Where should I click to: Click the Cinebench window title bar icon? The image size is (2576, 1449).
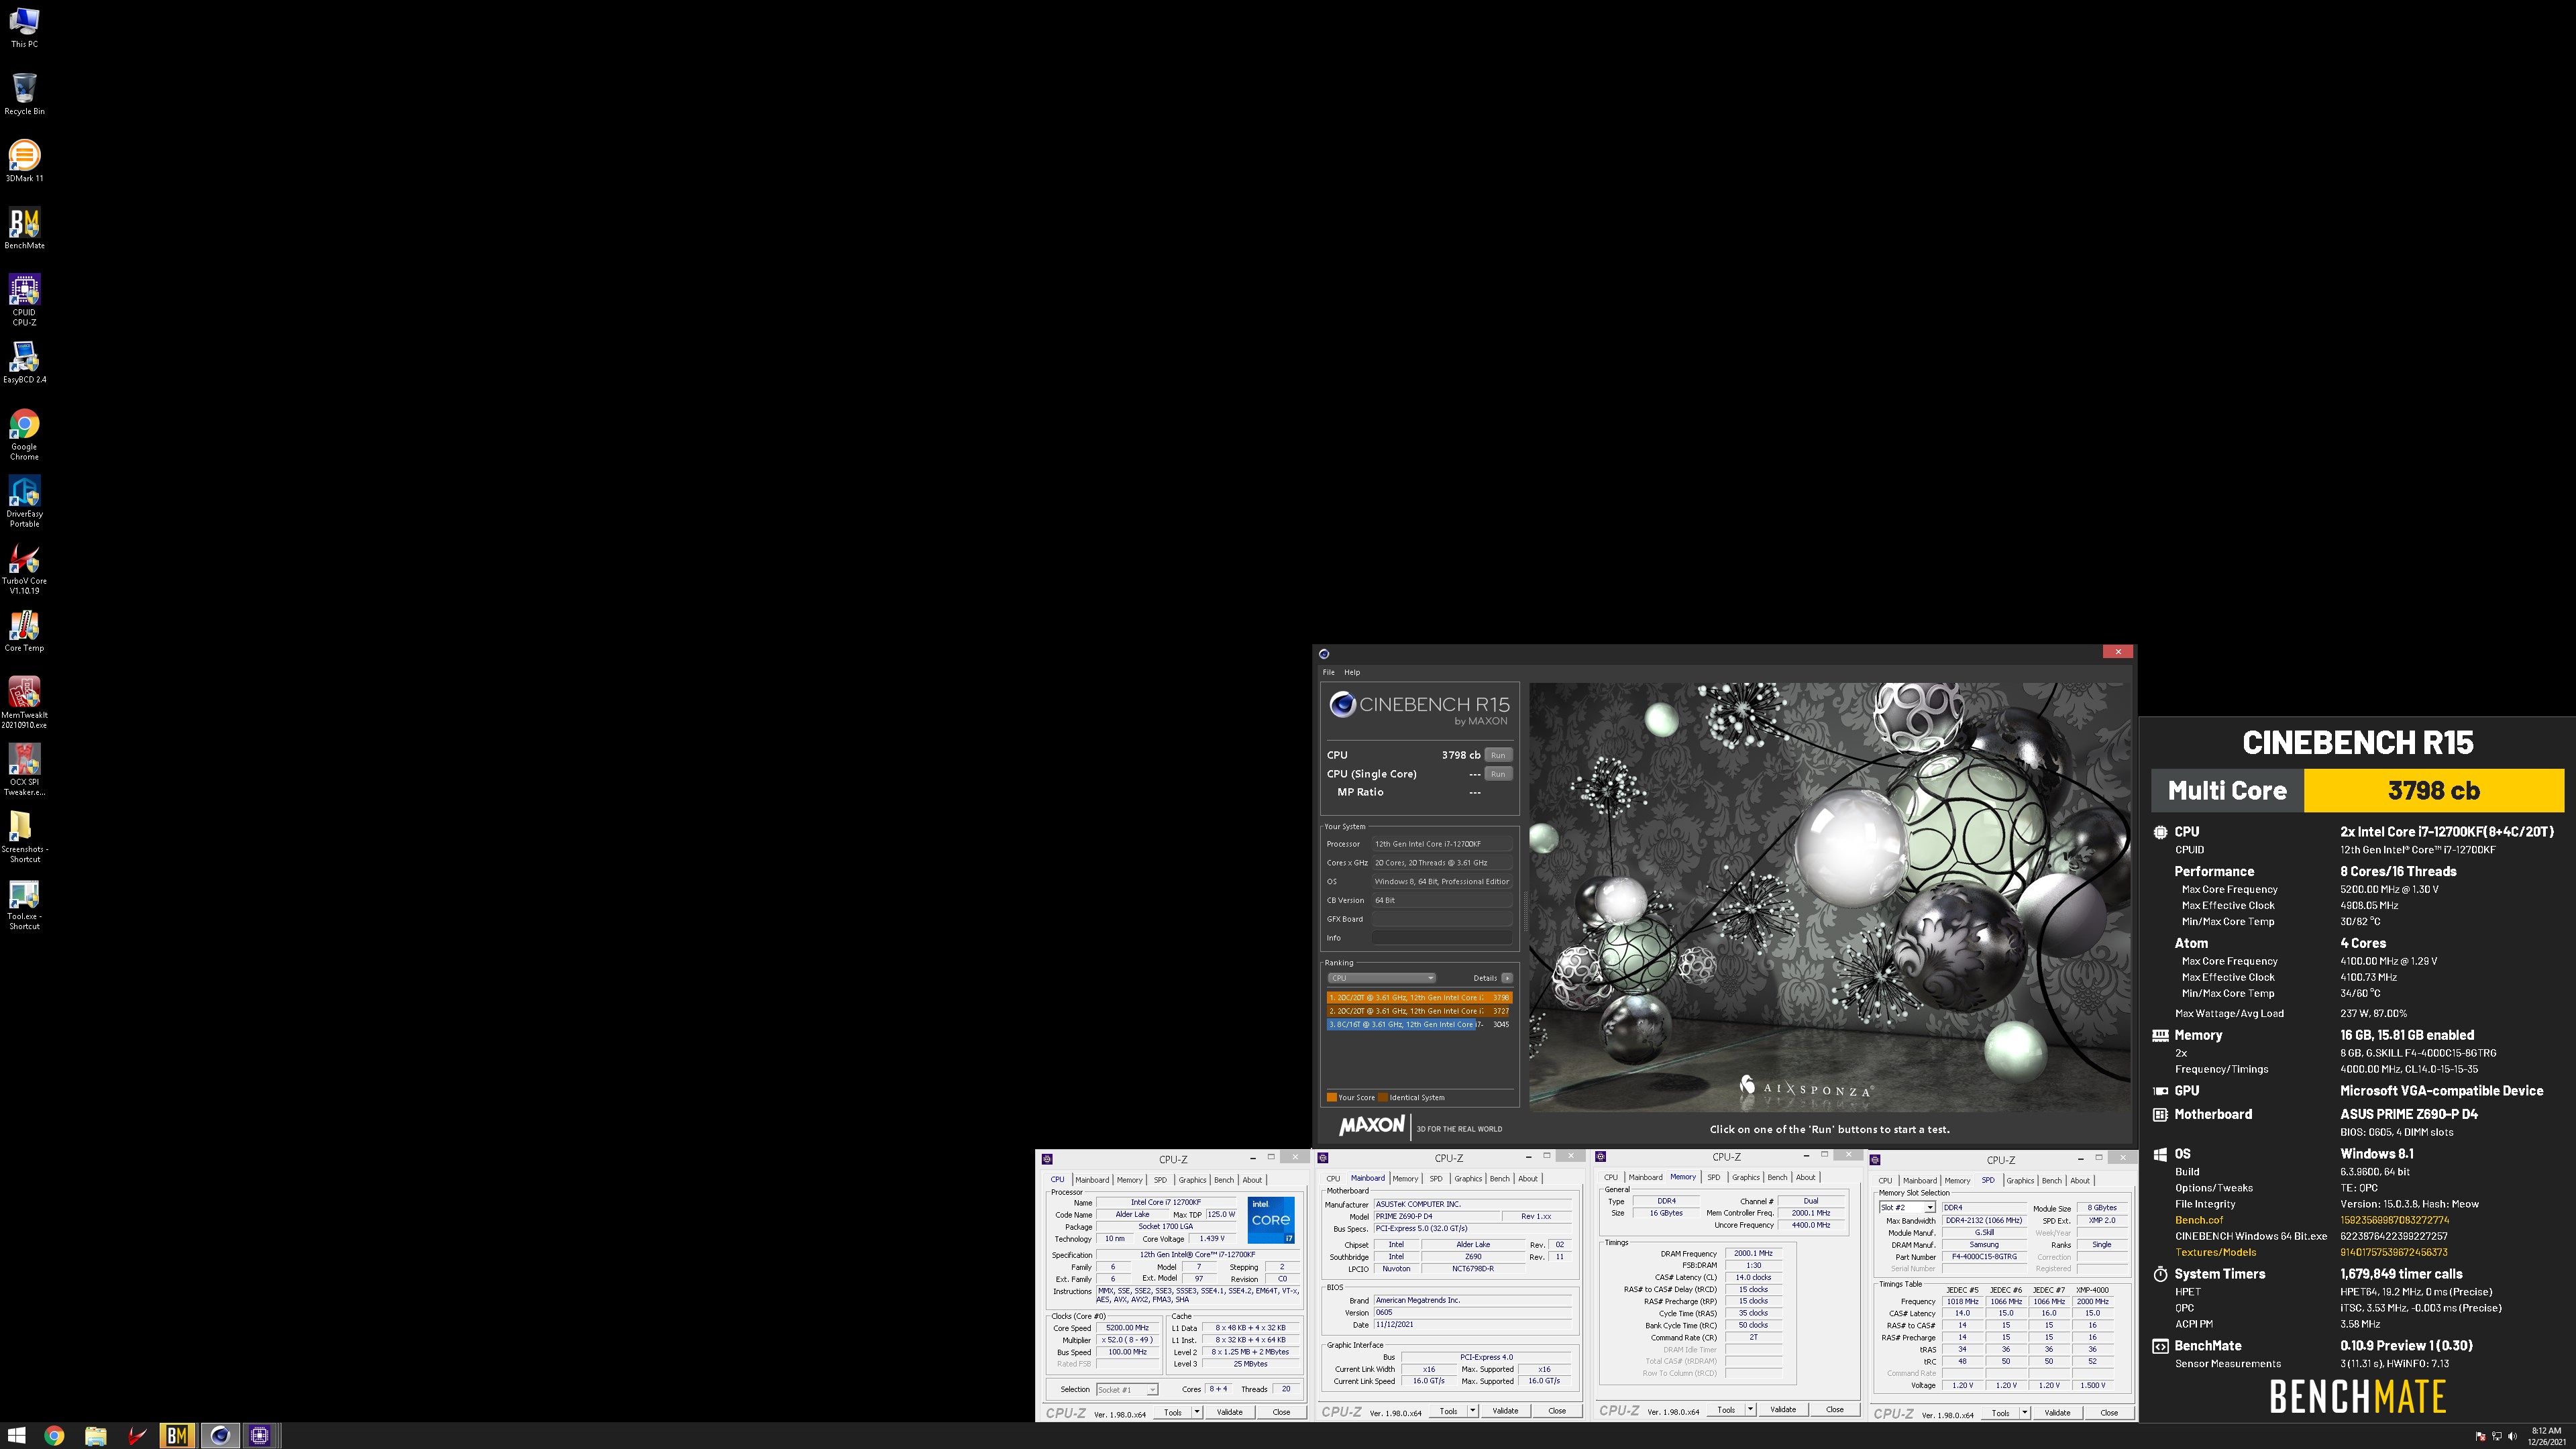[1324, 653]
